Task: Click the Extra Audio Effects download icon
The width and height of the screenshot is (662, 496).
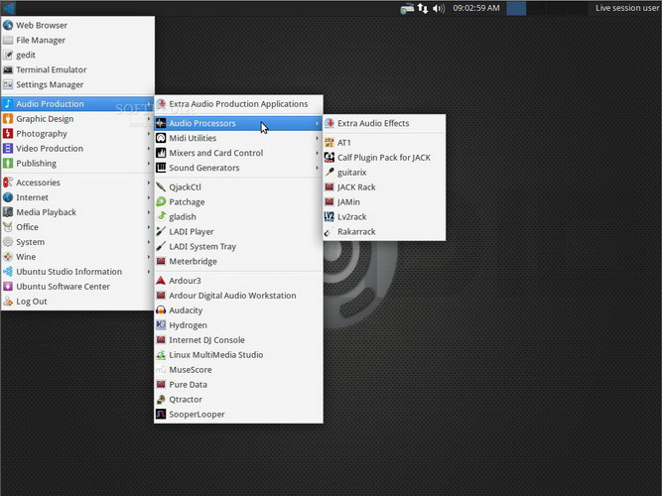Action: coord(330,123)
